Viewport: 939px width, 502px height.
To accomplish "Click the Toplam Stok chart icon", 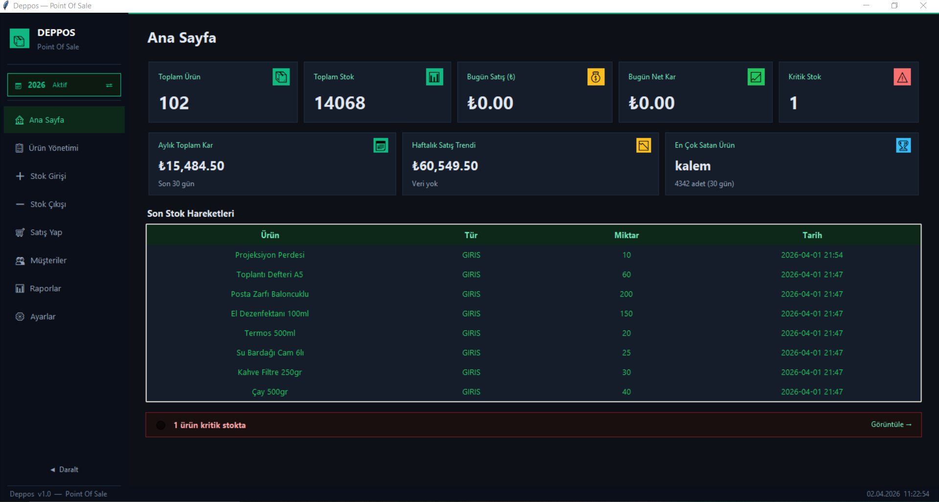I will point(434,77).
